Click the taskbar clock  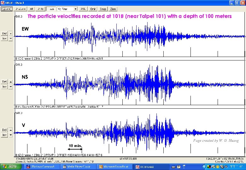[x=236, y=167]
